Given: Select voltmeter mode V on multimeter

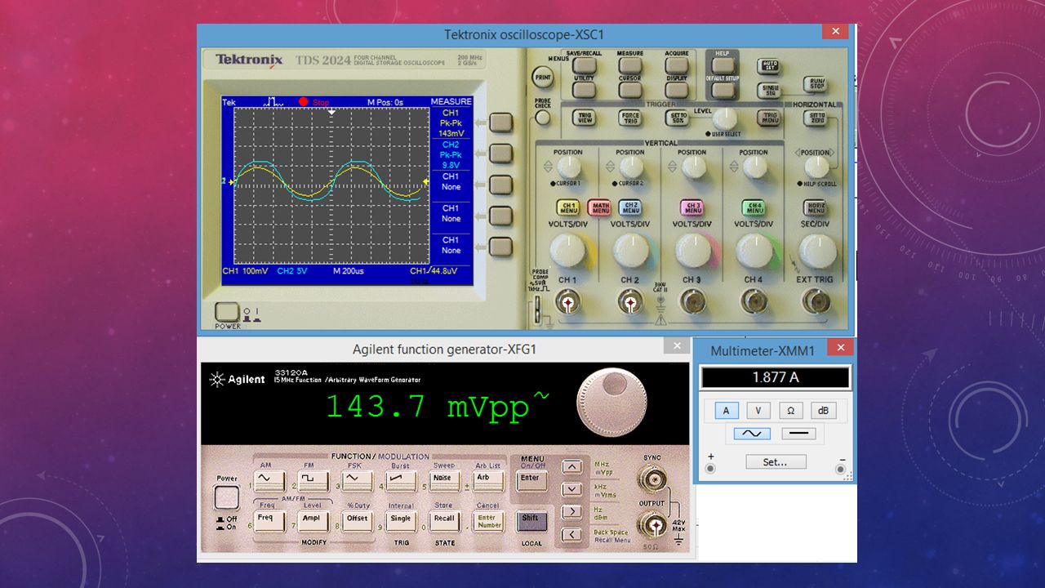Looking at the screenshot, I should [758, 411].
